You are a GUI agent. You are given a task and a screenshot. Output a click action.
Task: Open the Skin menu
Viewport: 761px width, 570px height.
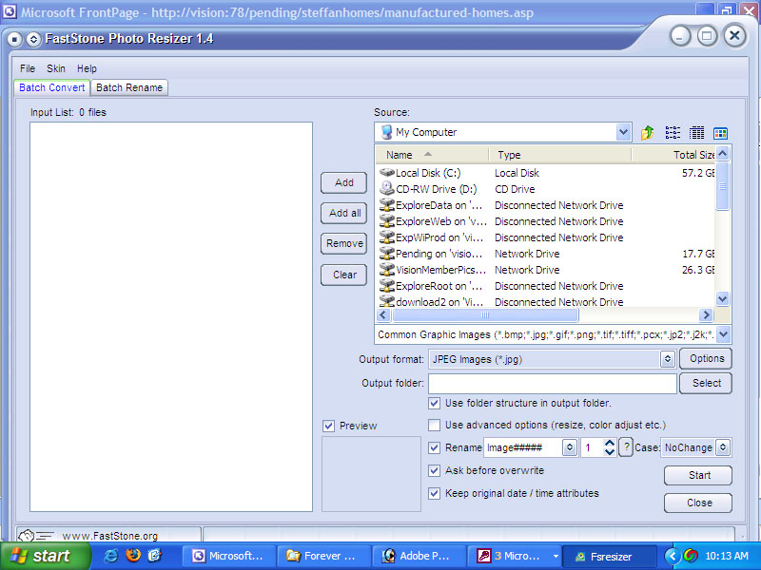56,68
